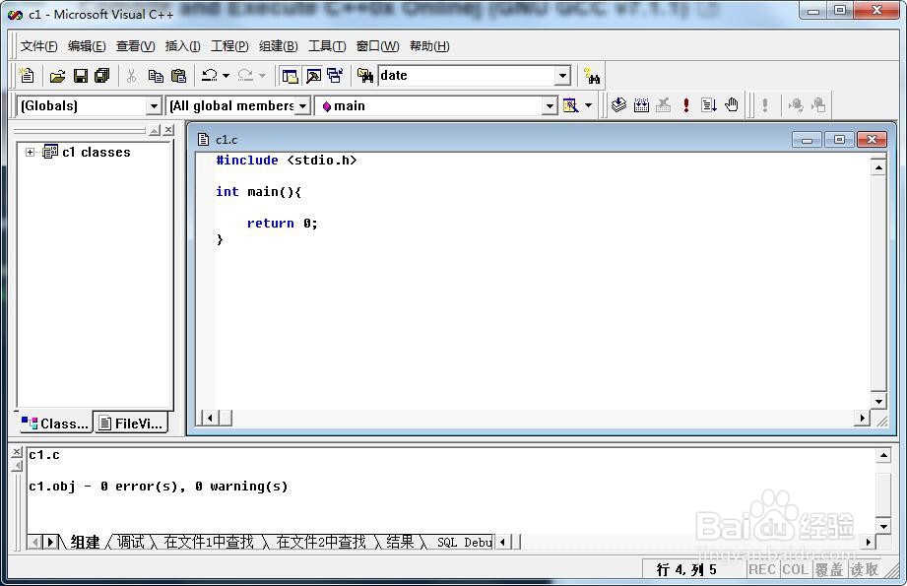Image resolution: width=907 pixels, height=586 pixels.
Task: Click the Undo arrow icon
Action: point(210,76)
